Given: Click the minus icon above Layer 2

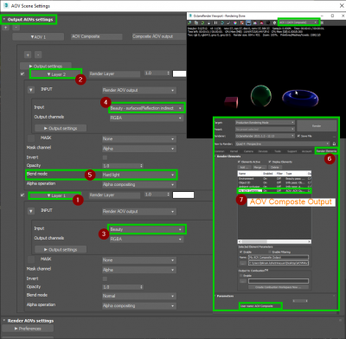Looking at the screenshot, I should [x=38, y=54].
